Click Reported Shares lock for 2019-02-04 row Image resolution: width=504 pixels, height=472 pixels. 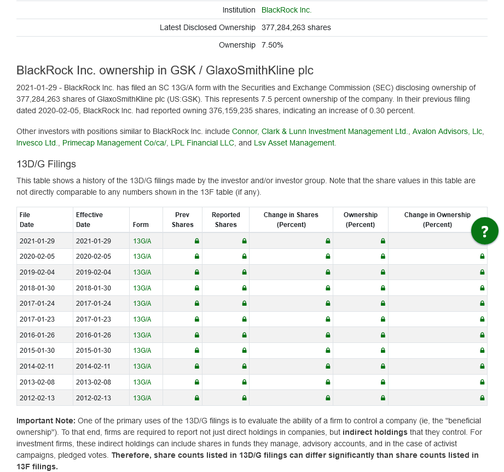244,272
